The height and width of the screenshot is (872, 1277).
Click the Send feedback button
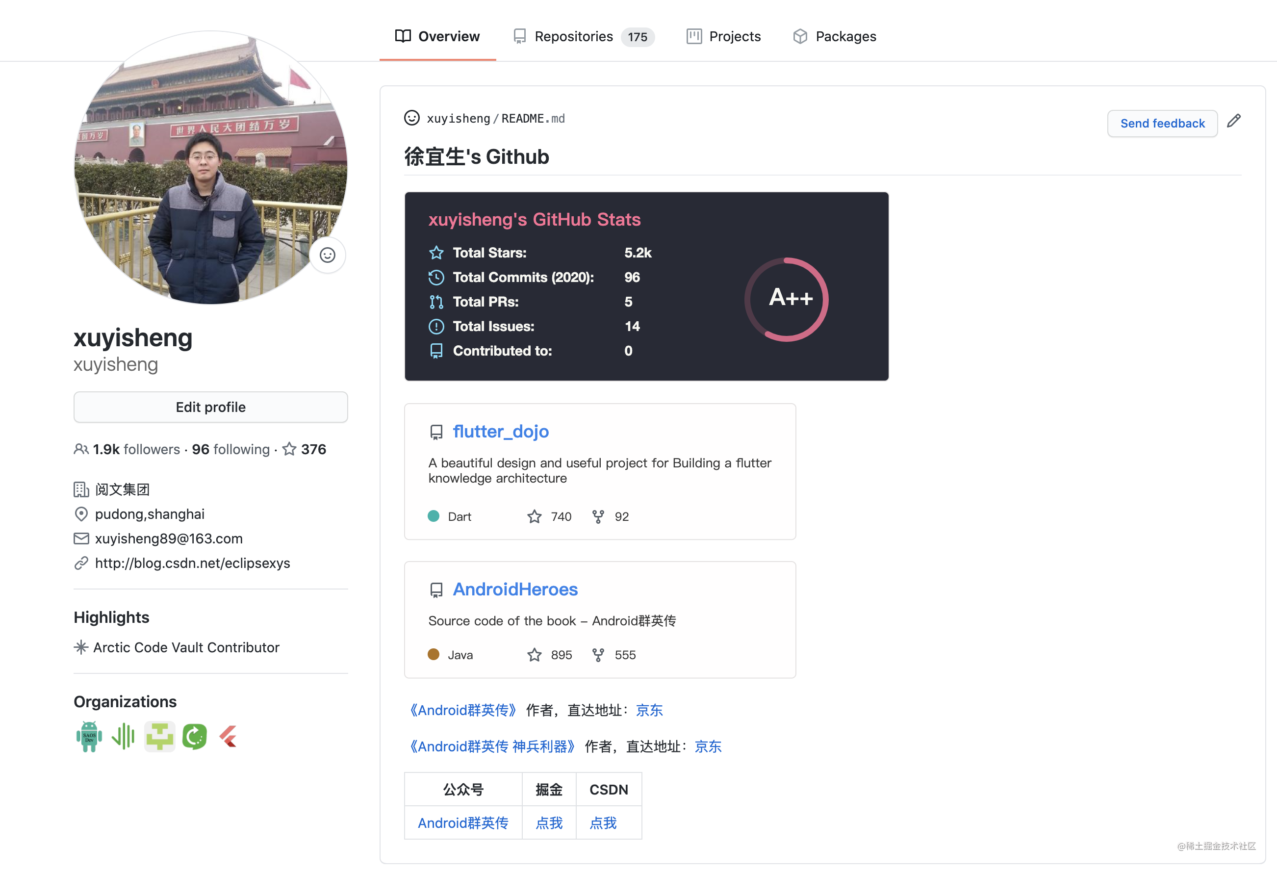pyautogui.click(x=1162, y=123)
